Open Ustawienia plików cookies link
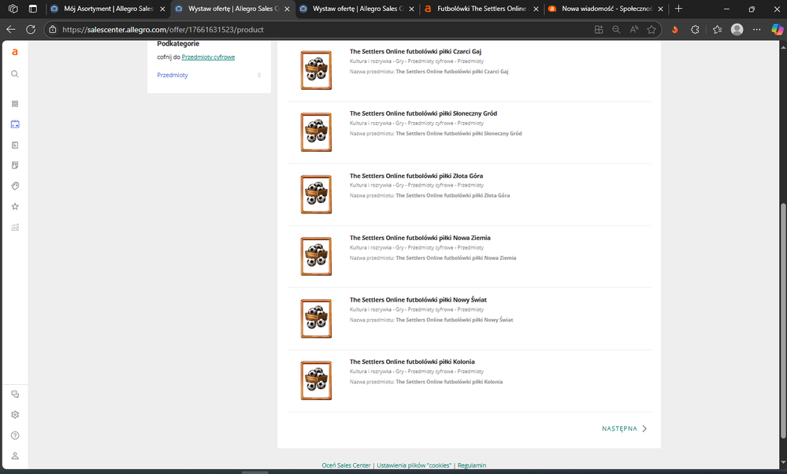The width and height of the screenshot is (787, 474). pos(414,465)
